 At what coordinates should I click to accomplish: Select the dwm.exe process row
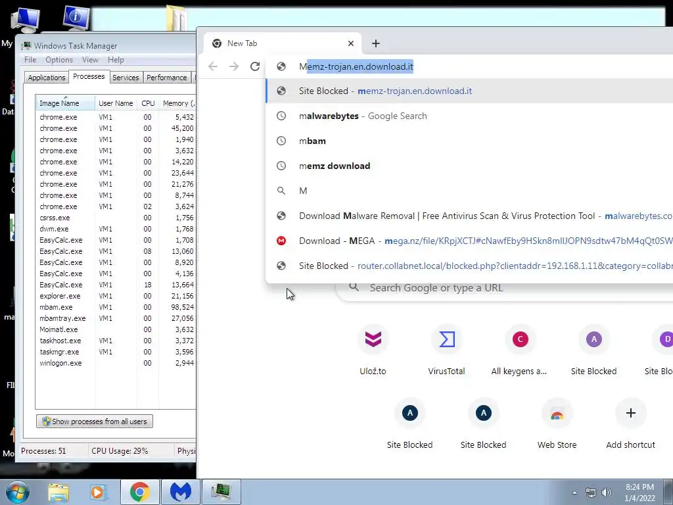[116, 229]
